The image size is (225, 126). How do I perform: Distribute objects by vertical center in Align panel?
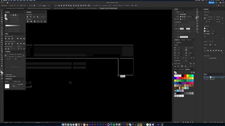(x=9, y=44)
